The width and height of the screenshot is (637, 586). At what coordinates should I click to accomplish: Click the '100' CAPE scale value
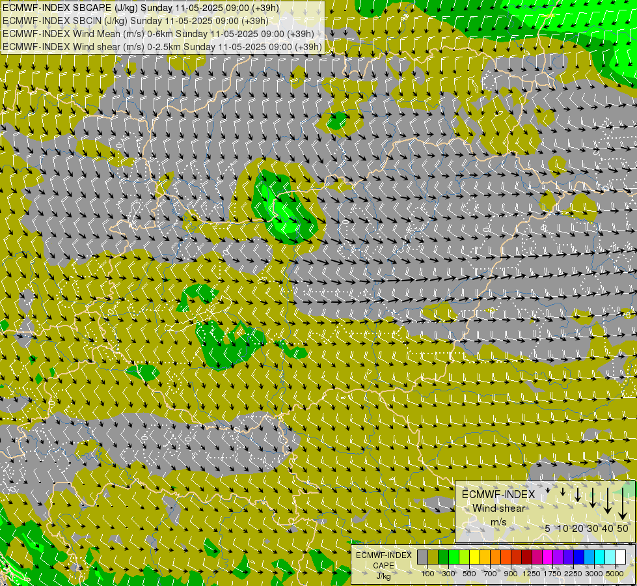[427, 574]
